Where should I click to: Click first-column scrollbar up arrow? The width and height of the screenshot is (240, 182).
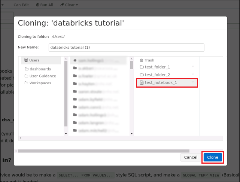(x=66, y=59)
